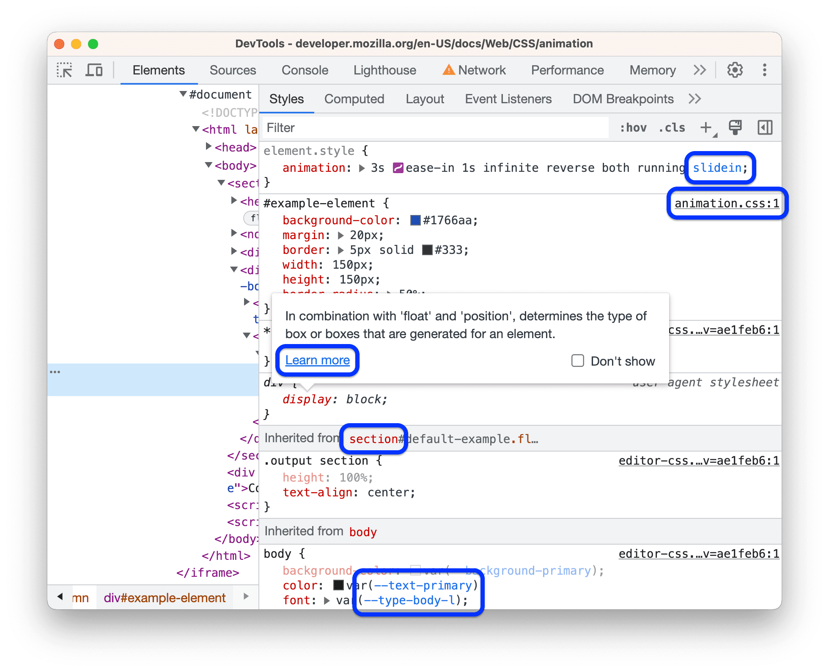Click Learn more link in tooltip
829x672 pixels.
pos(317,359)
